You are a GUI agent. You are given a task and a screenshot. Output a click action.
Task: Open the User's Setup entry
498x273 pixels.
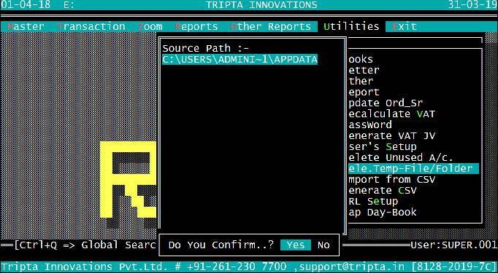coord(383,146)
